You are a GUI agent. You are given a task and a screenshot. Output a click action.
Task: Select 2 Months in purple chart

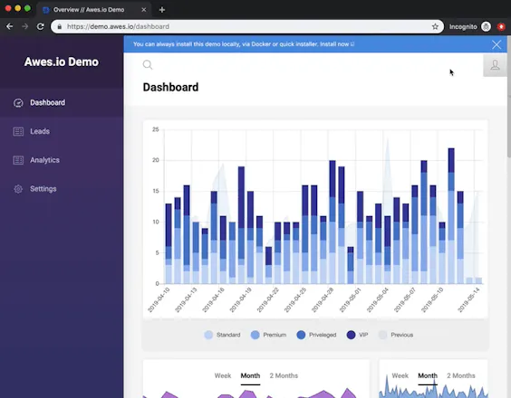click(284, 376)
